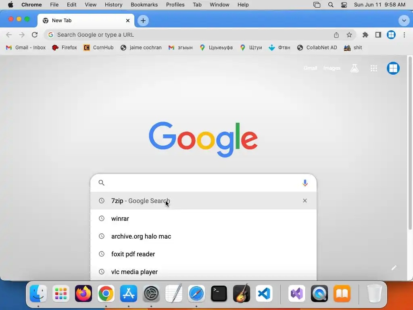Screen dimensions: 413x310
Task: Click the Gmail link on page
Action: (x=310, y=68)
